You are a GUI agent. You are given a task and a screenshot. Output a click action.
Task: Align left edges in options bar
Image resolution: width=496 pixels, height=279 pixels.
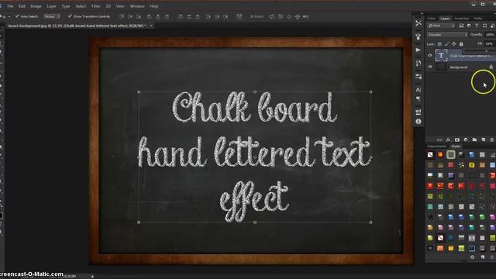(x=150, y=16)
